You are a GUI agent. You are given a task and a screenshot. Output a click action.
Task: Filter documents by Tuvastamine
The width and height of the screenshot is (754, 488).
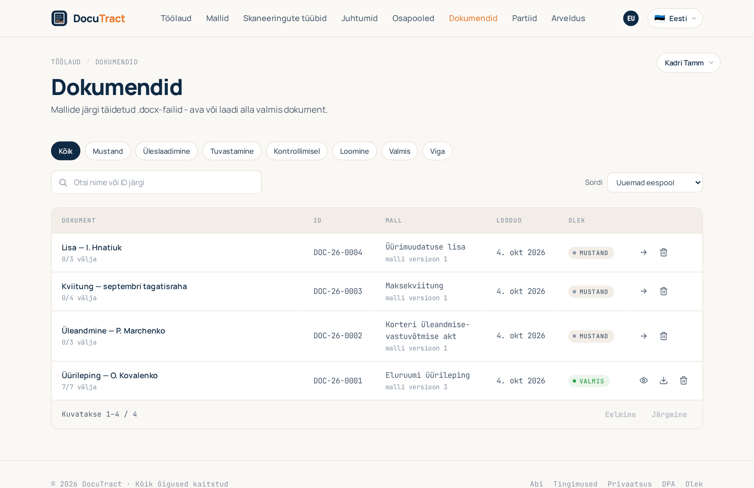point(232,151)
